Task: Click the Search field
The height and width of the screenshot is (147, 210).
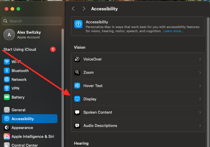Action: click(32, 21)
